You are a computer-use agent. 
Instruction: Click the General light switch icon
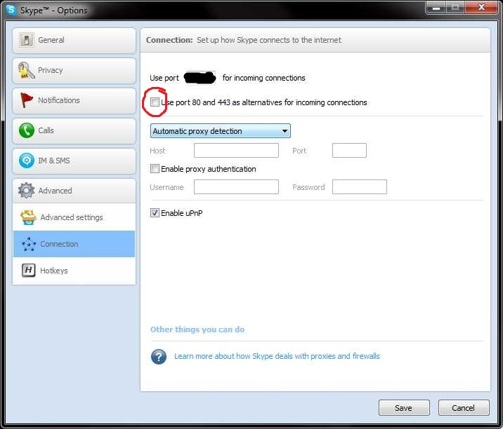(x=26, y=40)
